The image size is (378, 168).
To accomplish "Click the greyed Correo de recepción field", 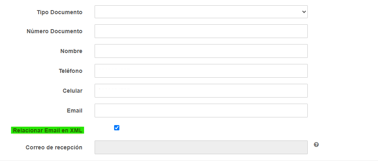I will [201, 147].
